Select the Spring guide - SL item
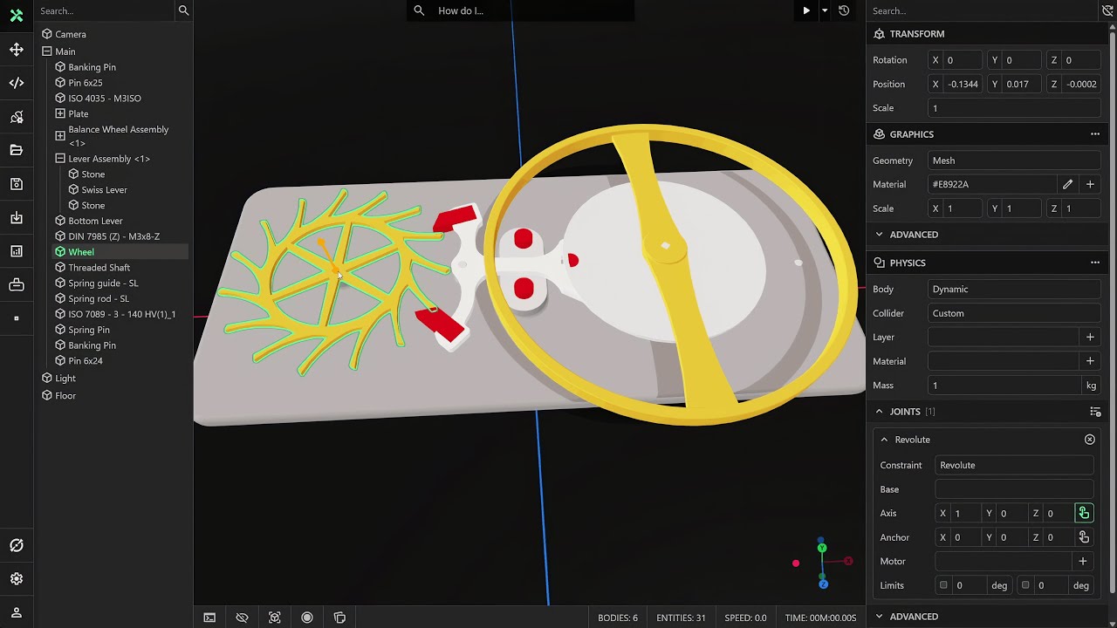Viewport: 1117px width, 628px height. [x=103, y=283]
